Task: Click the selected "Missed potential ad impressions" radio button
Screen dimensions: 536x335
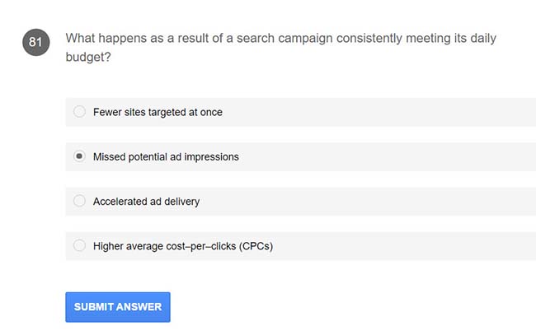Action: point(79,156)
